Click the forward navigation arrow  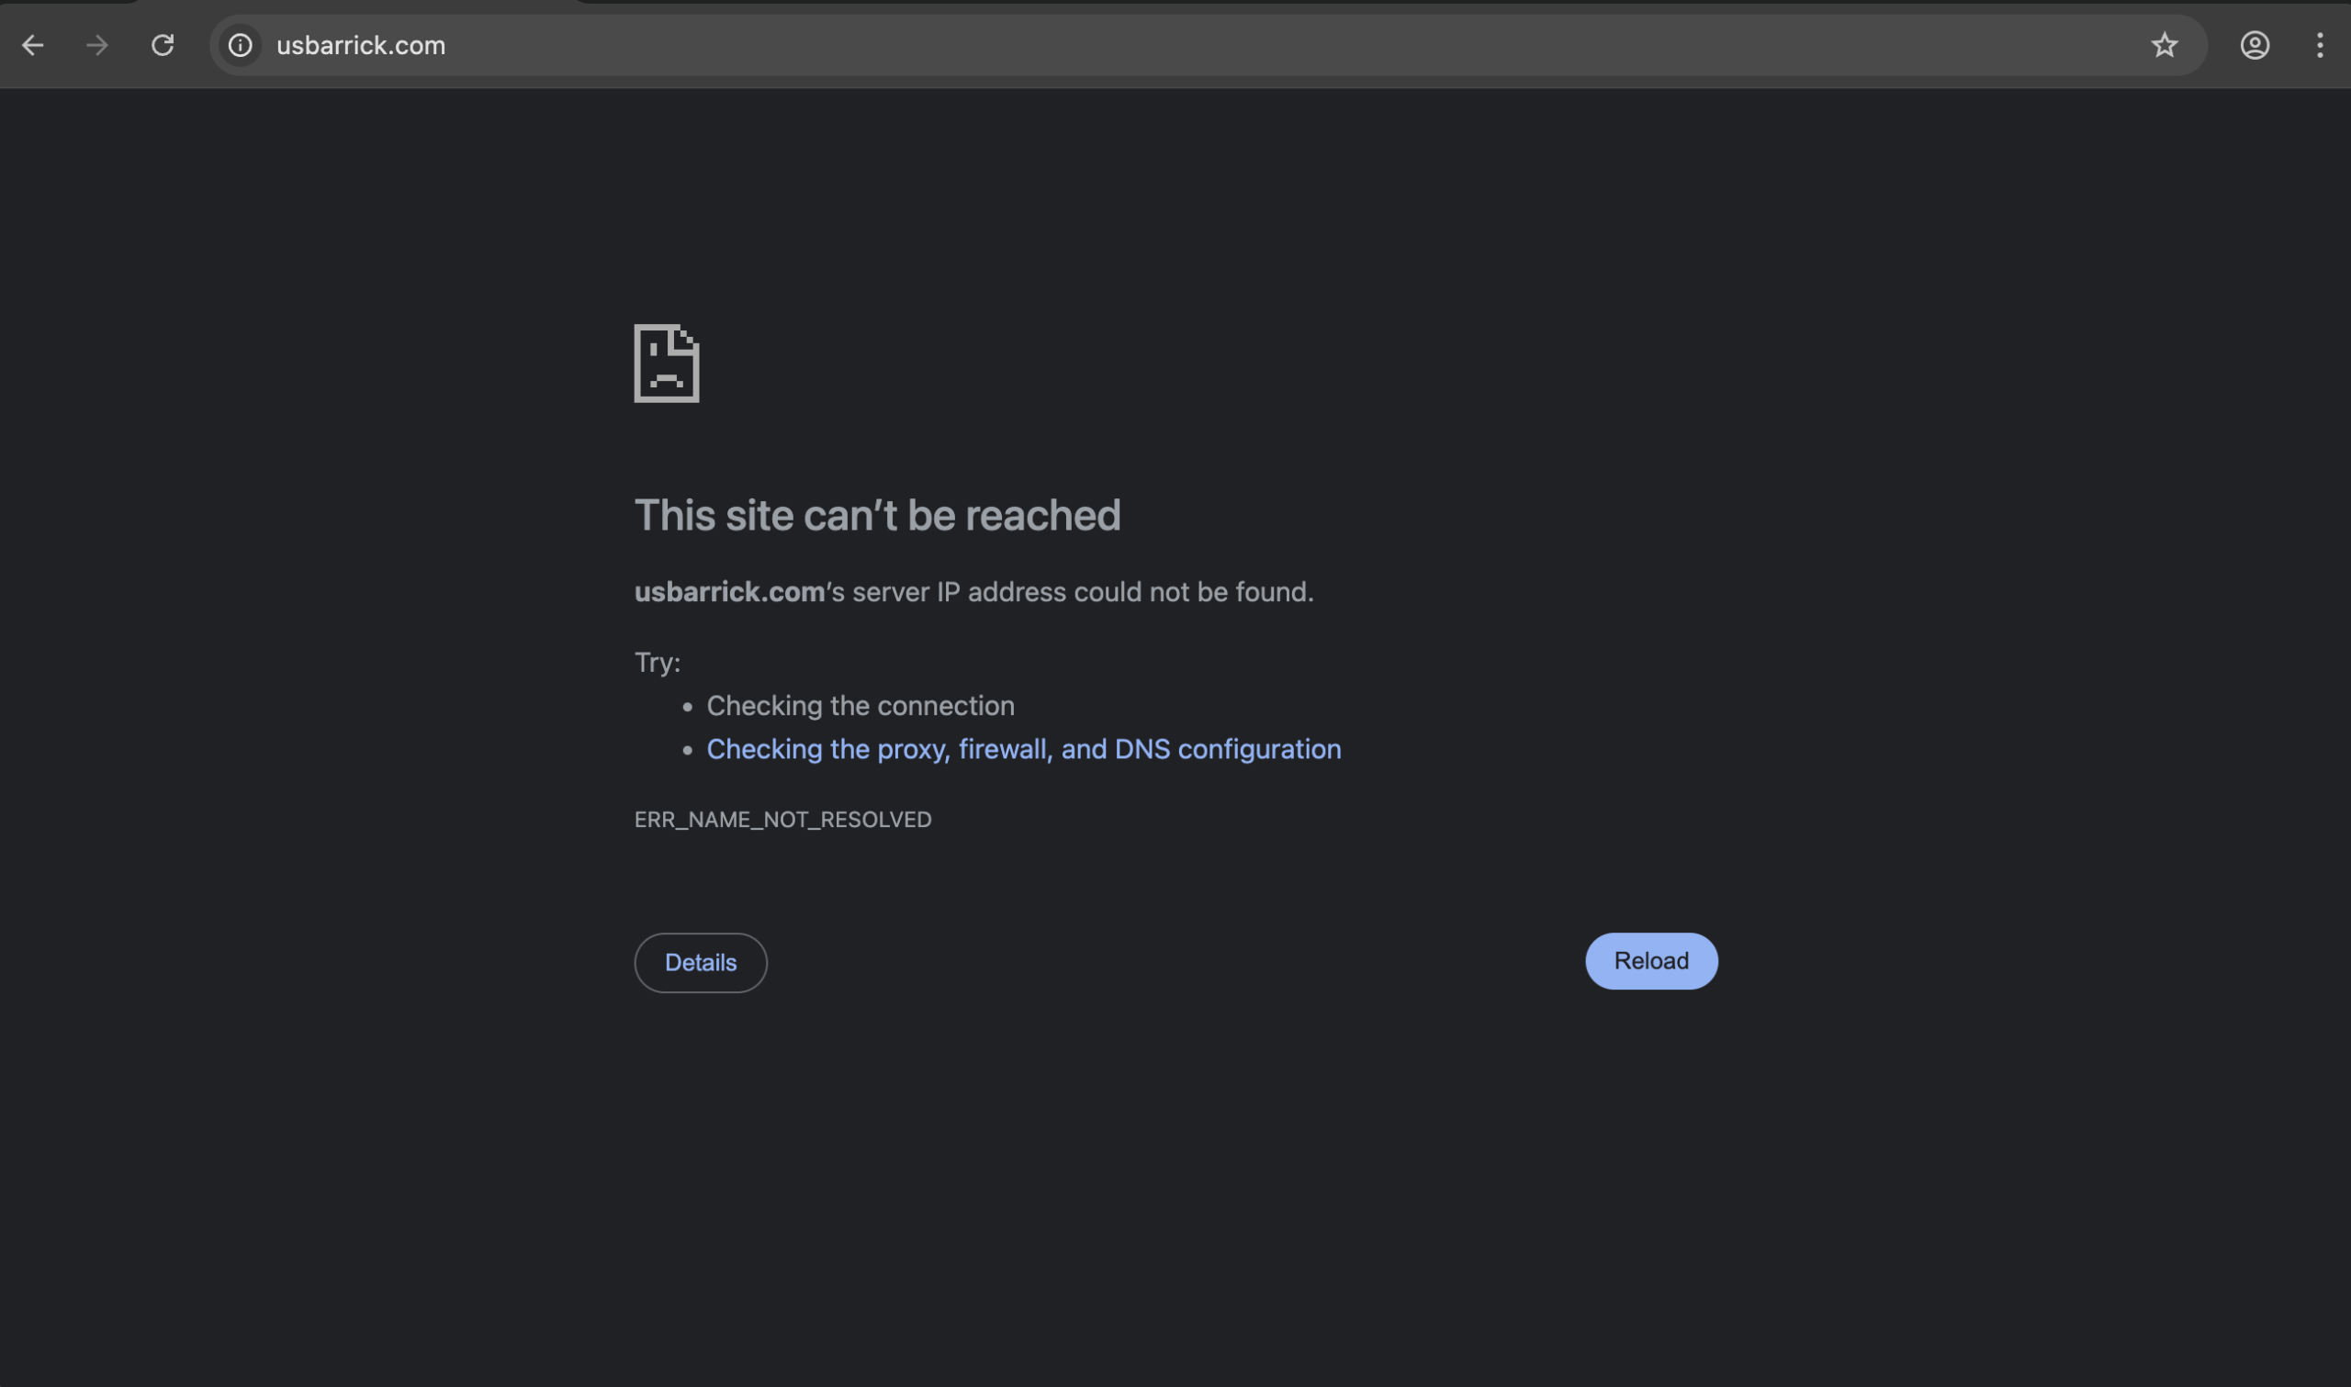pyautogui.click(x=97, y=45)
